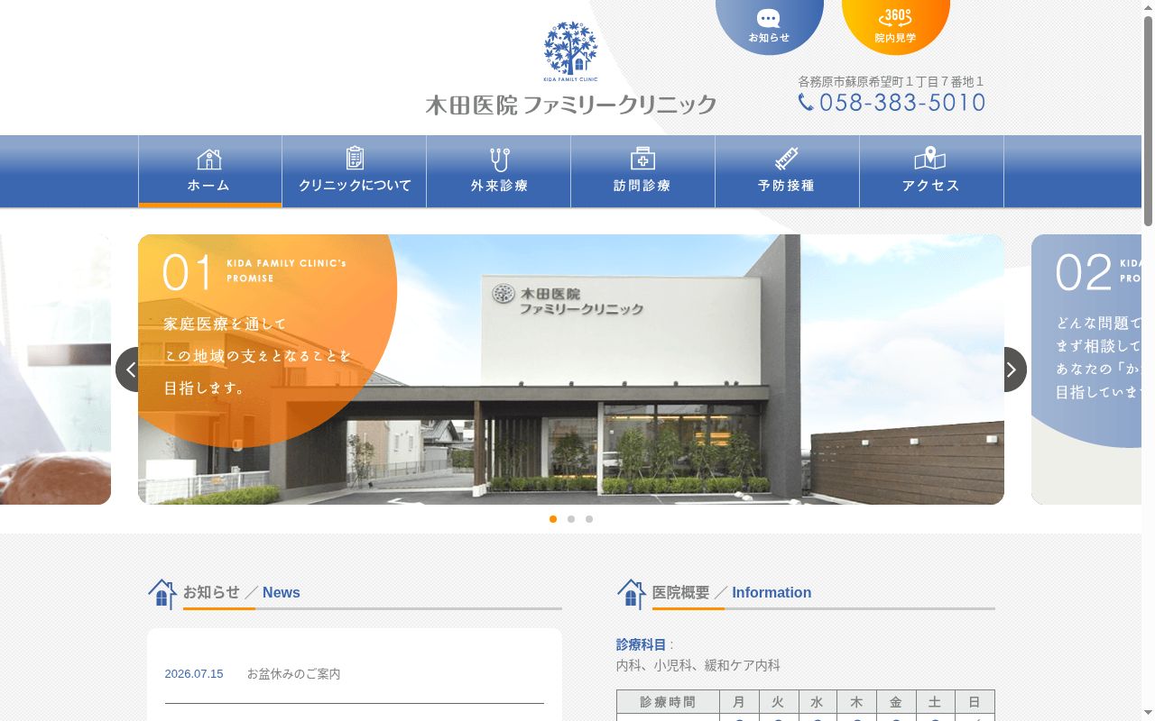Screen dimensions: 1155x721
Task: Click the address 各務原市蘇原希望町1丁目7番地1
Action: coord(891,81)
